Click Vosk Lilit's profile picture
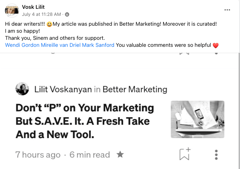Screen dimensions: 240x169 pyautogui.click(x=12, y=11)
